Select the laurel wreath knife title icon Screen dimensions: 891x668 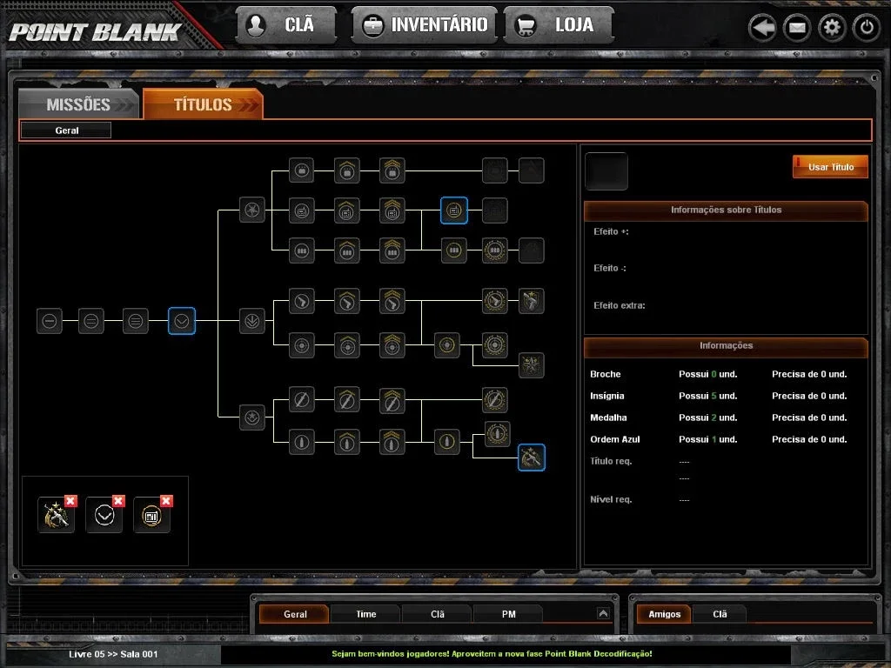495,400
